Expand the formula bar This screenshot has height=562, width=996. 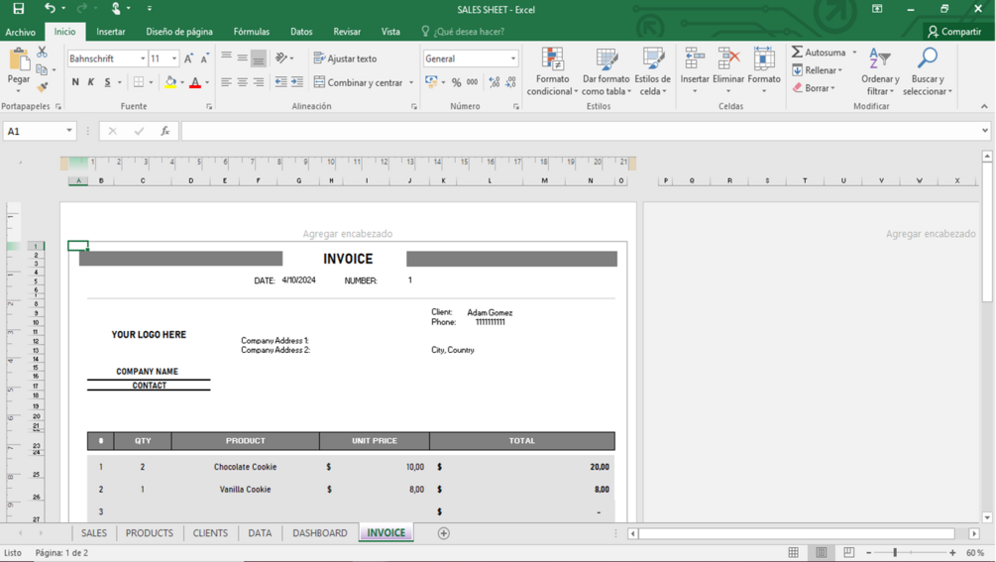pyautogui.click(x=984, y=131)
